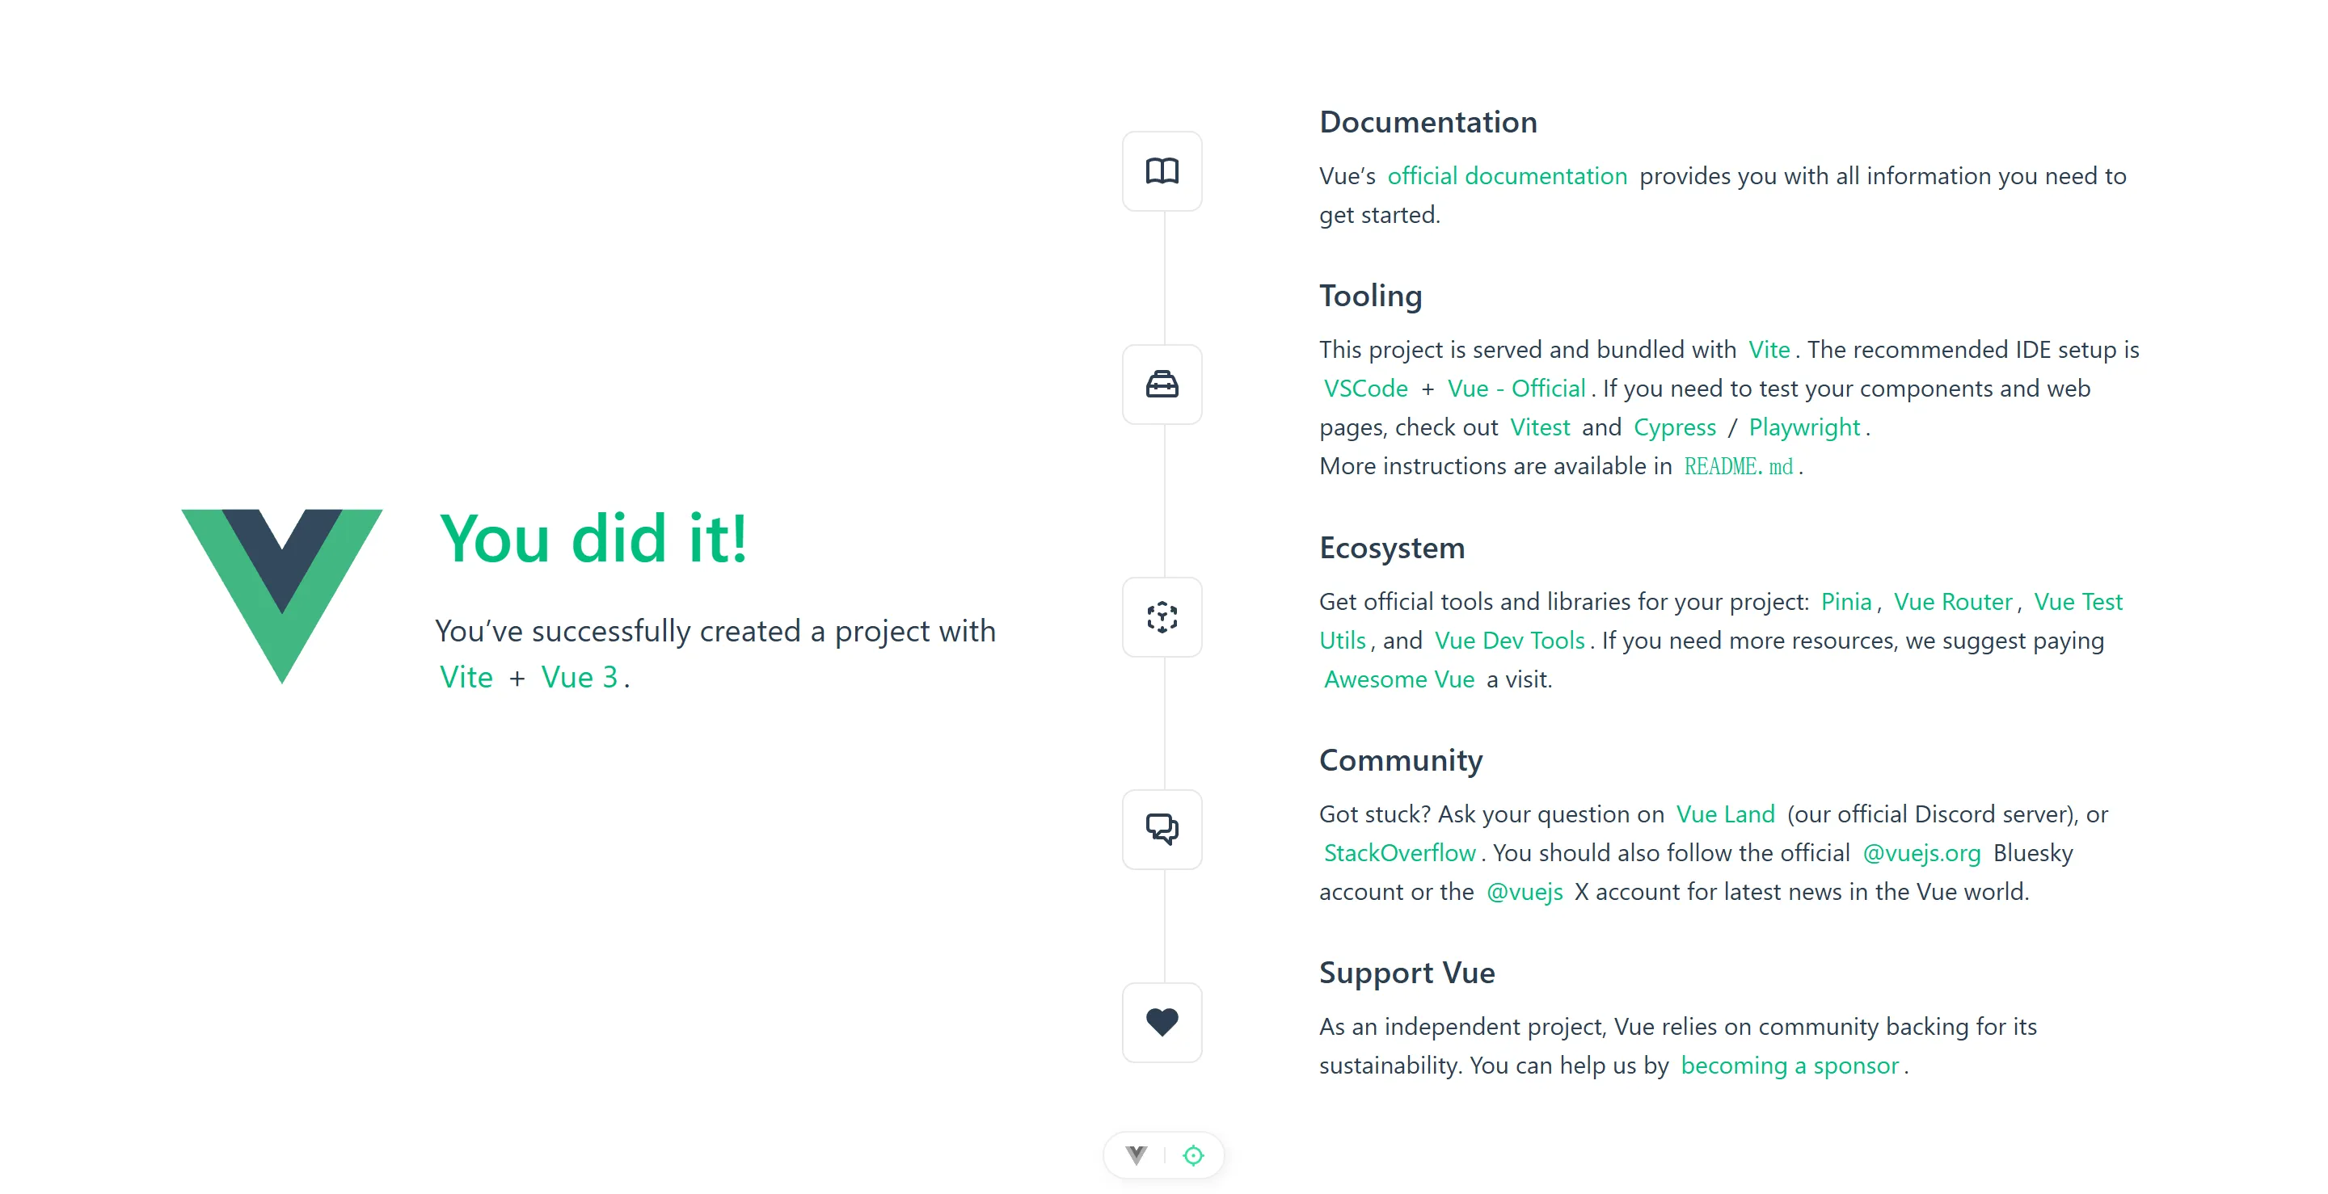Visit the Vitest link

(x=1539, y=427)
